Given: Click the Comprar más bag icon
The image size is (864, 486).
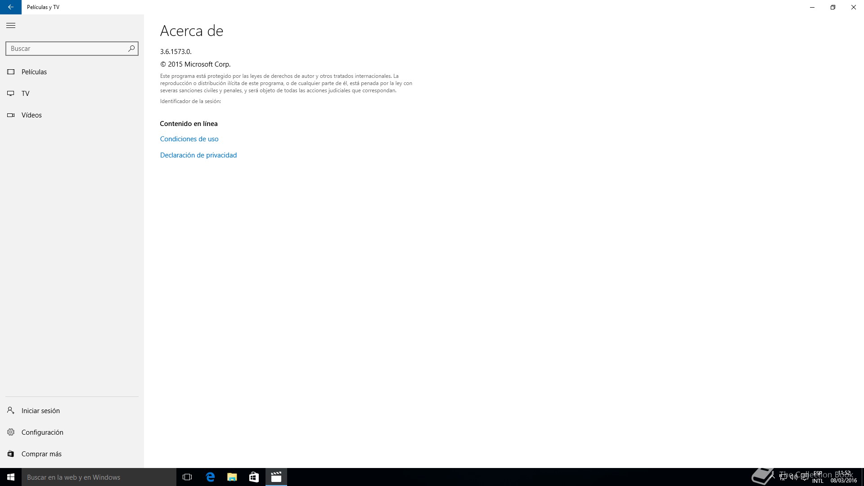Looking at the screenshot, I should point(11,454).
